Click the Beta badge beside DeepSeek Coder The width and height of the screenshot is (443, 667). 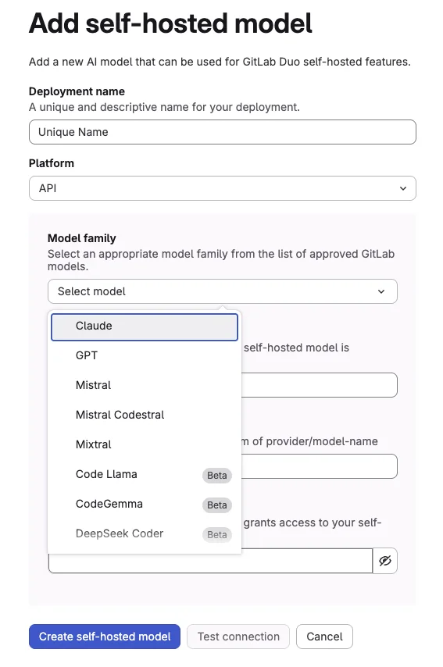coord(217,535)
